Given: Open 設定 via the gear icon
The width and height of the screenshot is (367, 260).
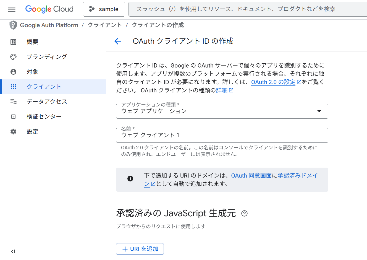Looking at the screenshot, I should click(13, 131).
